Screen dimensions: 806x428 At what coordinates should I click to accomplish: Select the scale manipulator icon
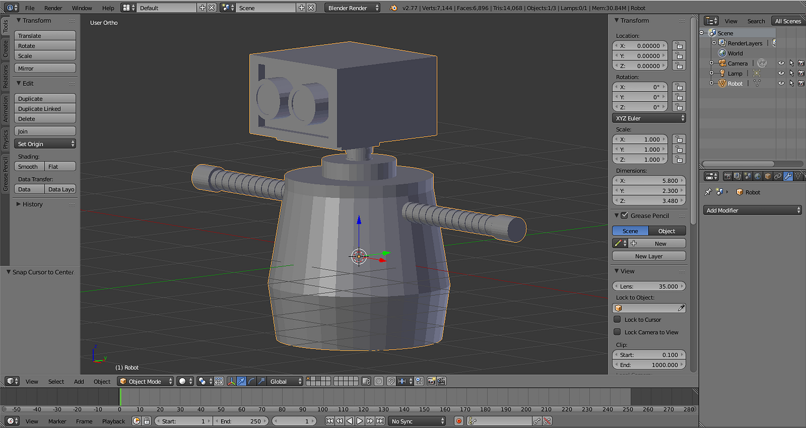tap(261, 381)
